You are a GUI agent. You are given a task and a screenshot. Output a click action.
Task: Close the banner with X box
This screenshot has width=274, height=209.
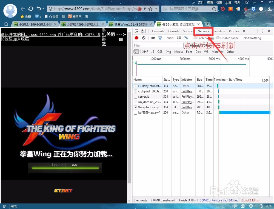pos(121,39)
